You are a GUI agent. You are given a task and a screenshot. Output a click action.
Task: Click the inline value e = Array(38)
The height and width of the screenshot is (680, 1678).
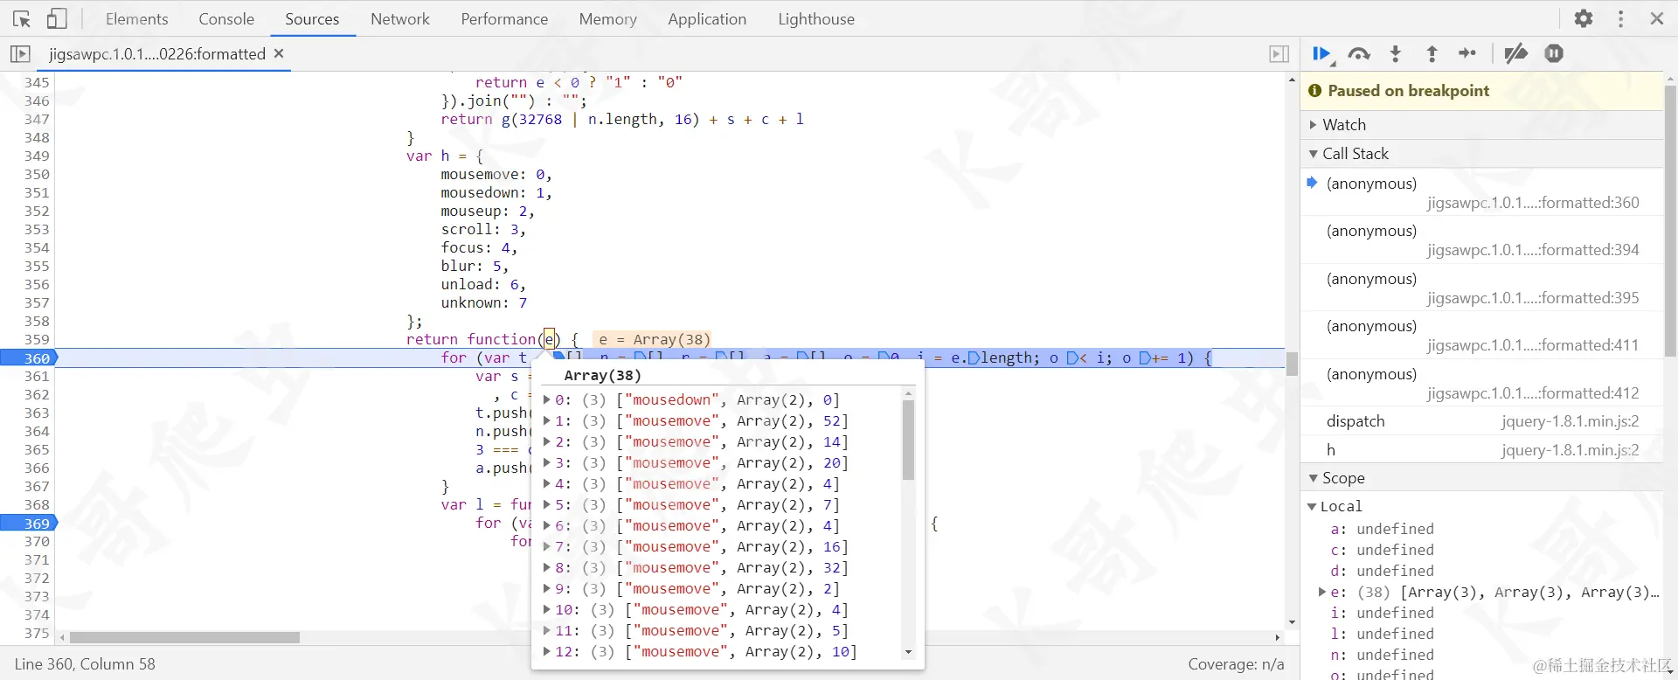[x=654, y=339]
